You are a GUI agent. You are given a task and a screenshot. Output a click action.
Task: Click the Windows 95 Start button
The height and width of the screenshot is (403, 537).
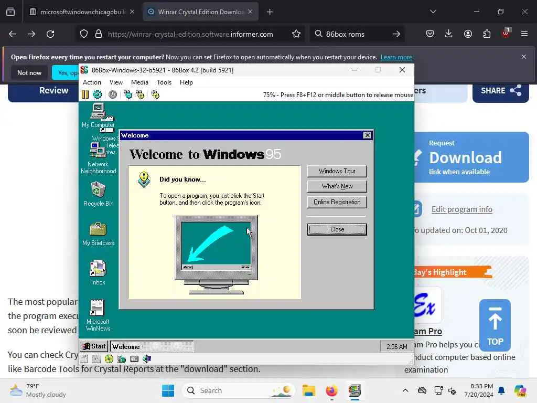(94, 346)
